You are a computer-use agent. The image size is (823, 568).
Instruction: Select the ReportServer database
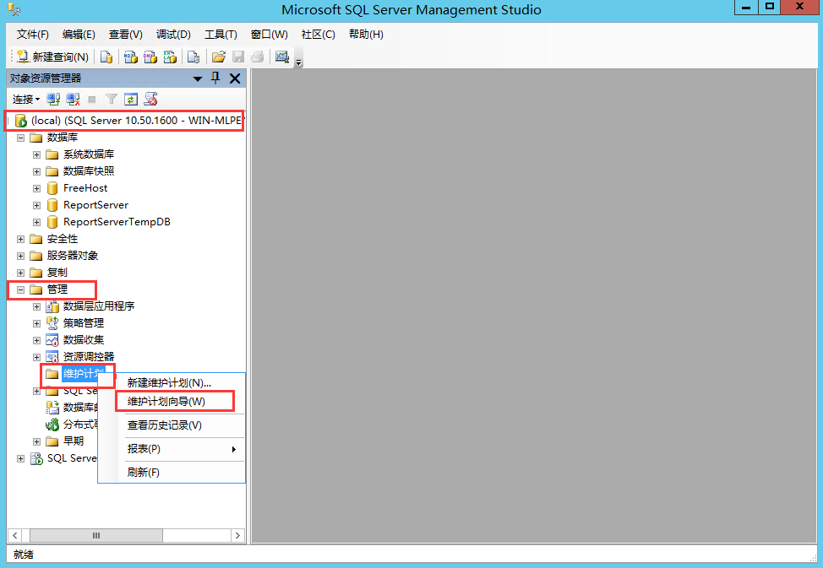click(x=95, y=205)
